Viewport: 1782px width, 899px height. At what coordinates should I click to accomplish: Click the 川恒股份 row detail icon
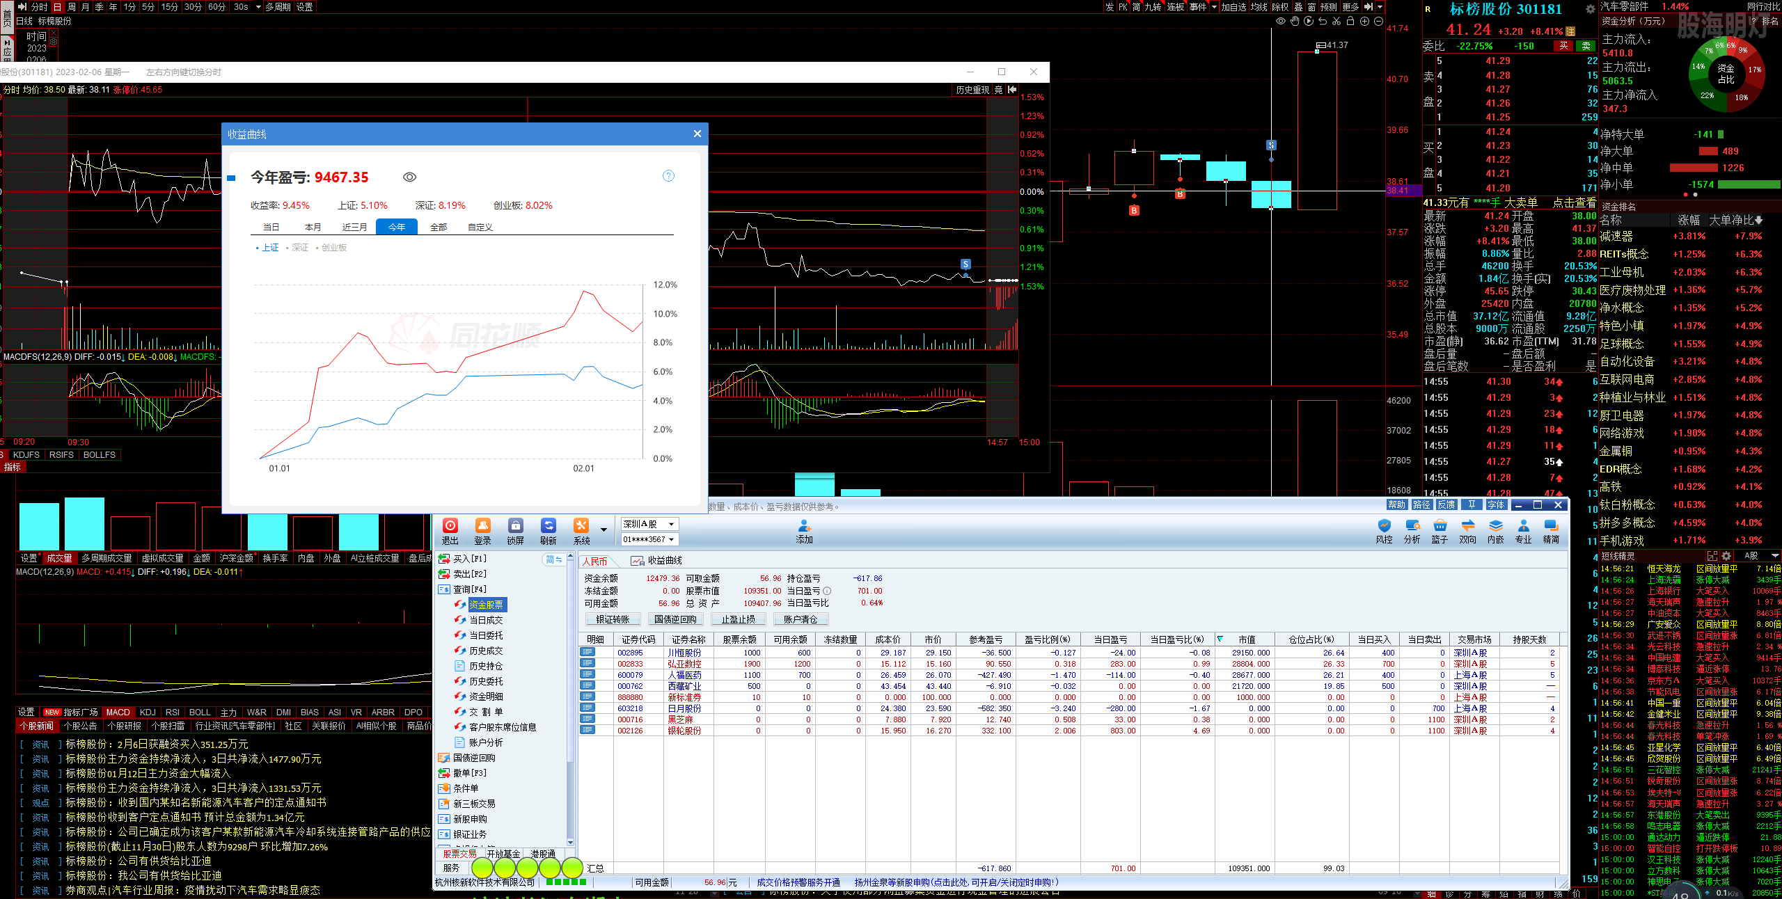[x=588, y=653]
